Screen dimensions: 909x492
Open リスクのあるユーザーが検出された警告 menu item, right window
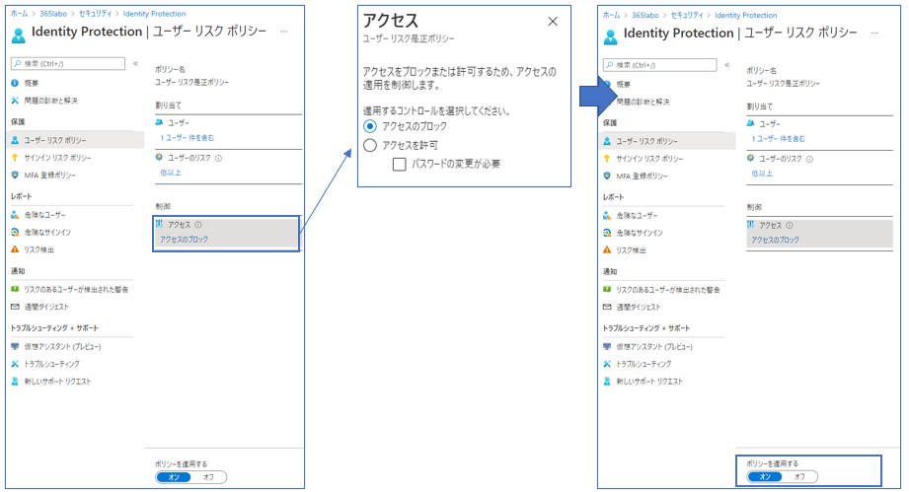tap(667, 290)
